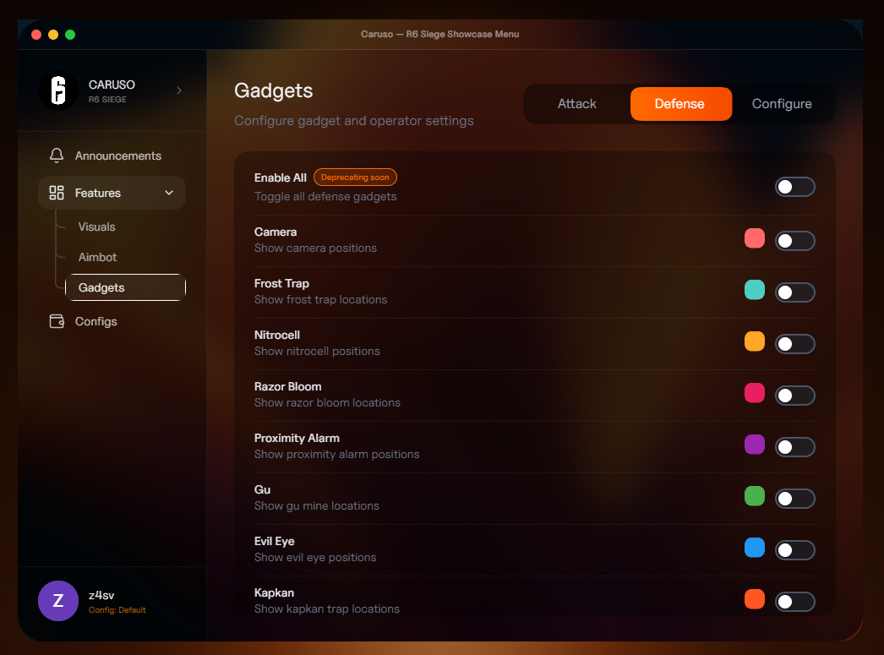Click the z4sv username
The width and height of the screenshot is (884, 655).
(x=101, y=595)
